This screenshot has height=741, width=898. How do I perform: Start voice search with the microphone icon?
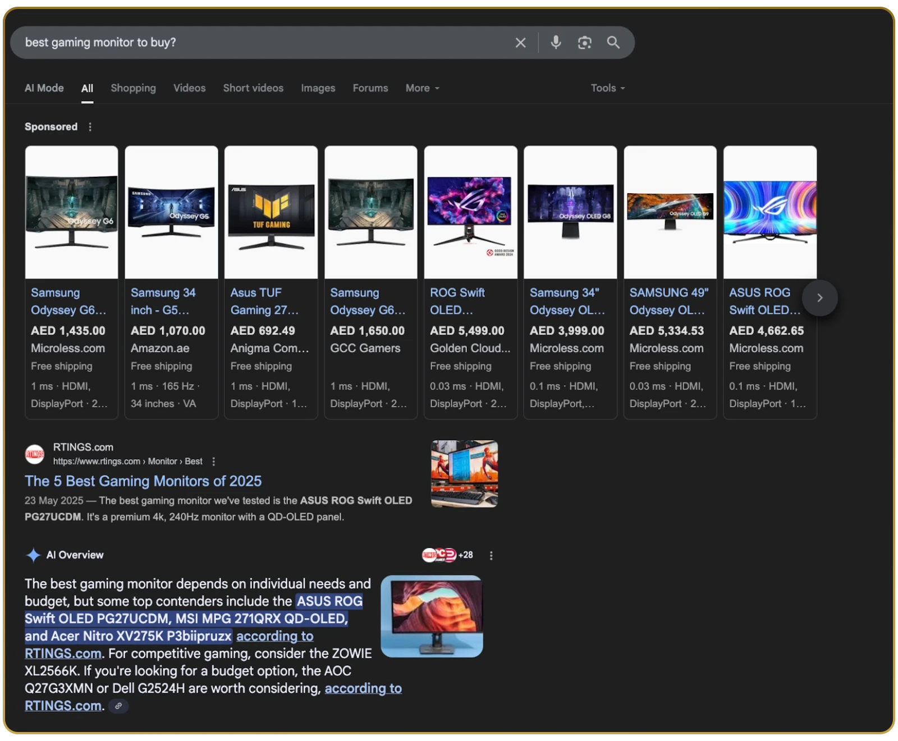pos(556,42)
